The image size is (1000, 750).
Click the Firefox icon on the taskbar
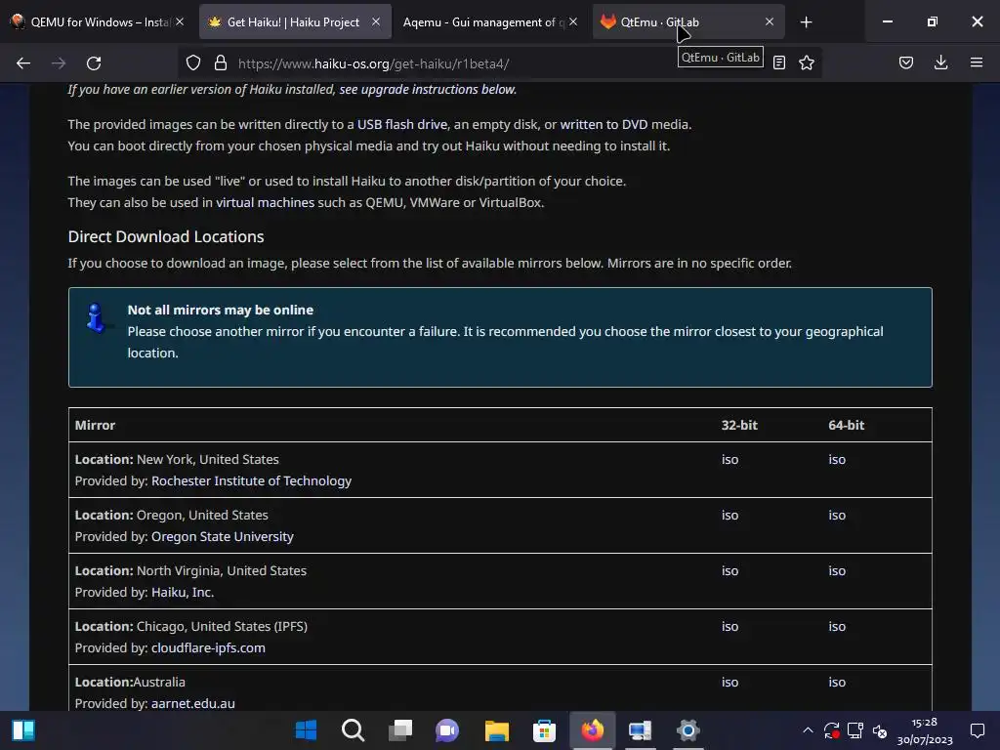tap(593, 730)
